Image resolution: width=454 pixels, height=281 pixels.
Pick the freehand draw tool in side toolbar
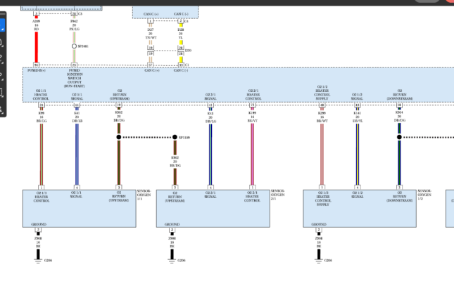pos(1,76)
